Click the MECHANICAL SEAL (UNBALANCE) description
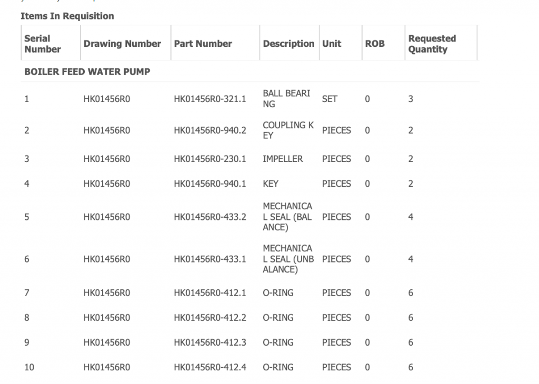Image resolution: width=539 pixels, height=384 pixels. pyautogui.click(x=288, y=259)
